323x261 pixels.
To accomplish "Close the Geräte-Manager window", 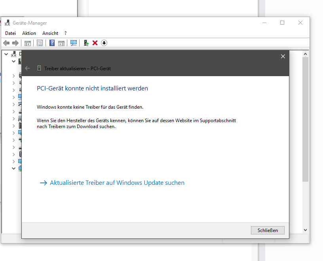I will point(300,23).
